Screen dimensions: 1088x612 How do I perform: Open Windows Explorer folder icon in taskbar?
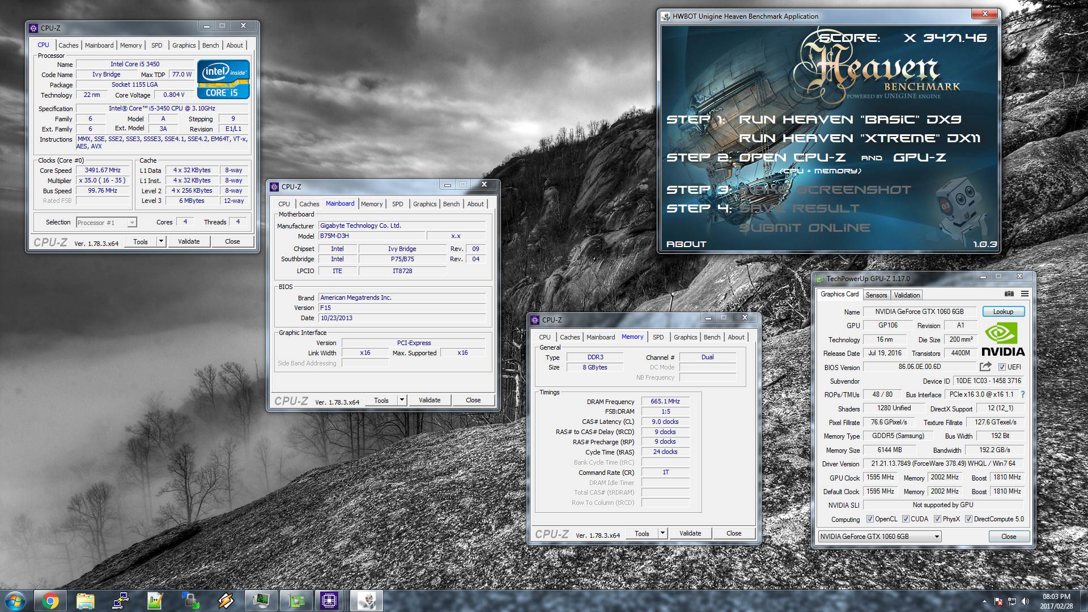85,601
